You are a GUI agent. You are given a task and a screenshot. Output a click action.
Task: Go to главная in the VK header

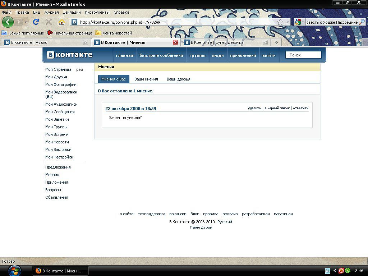click(x=124, y=55)
